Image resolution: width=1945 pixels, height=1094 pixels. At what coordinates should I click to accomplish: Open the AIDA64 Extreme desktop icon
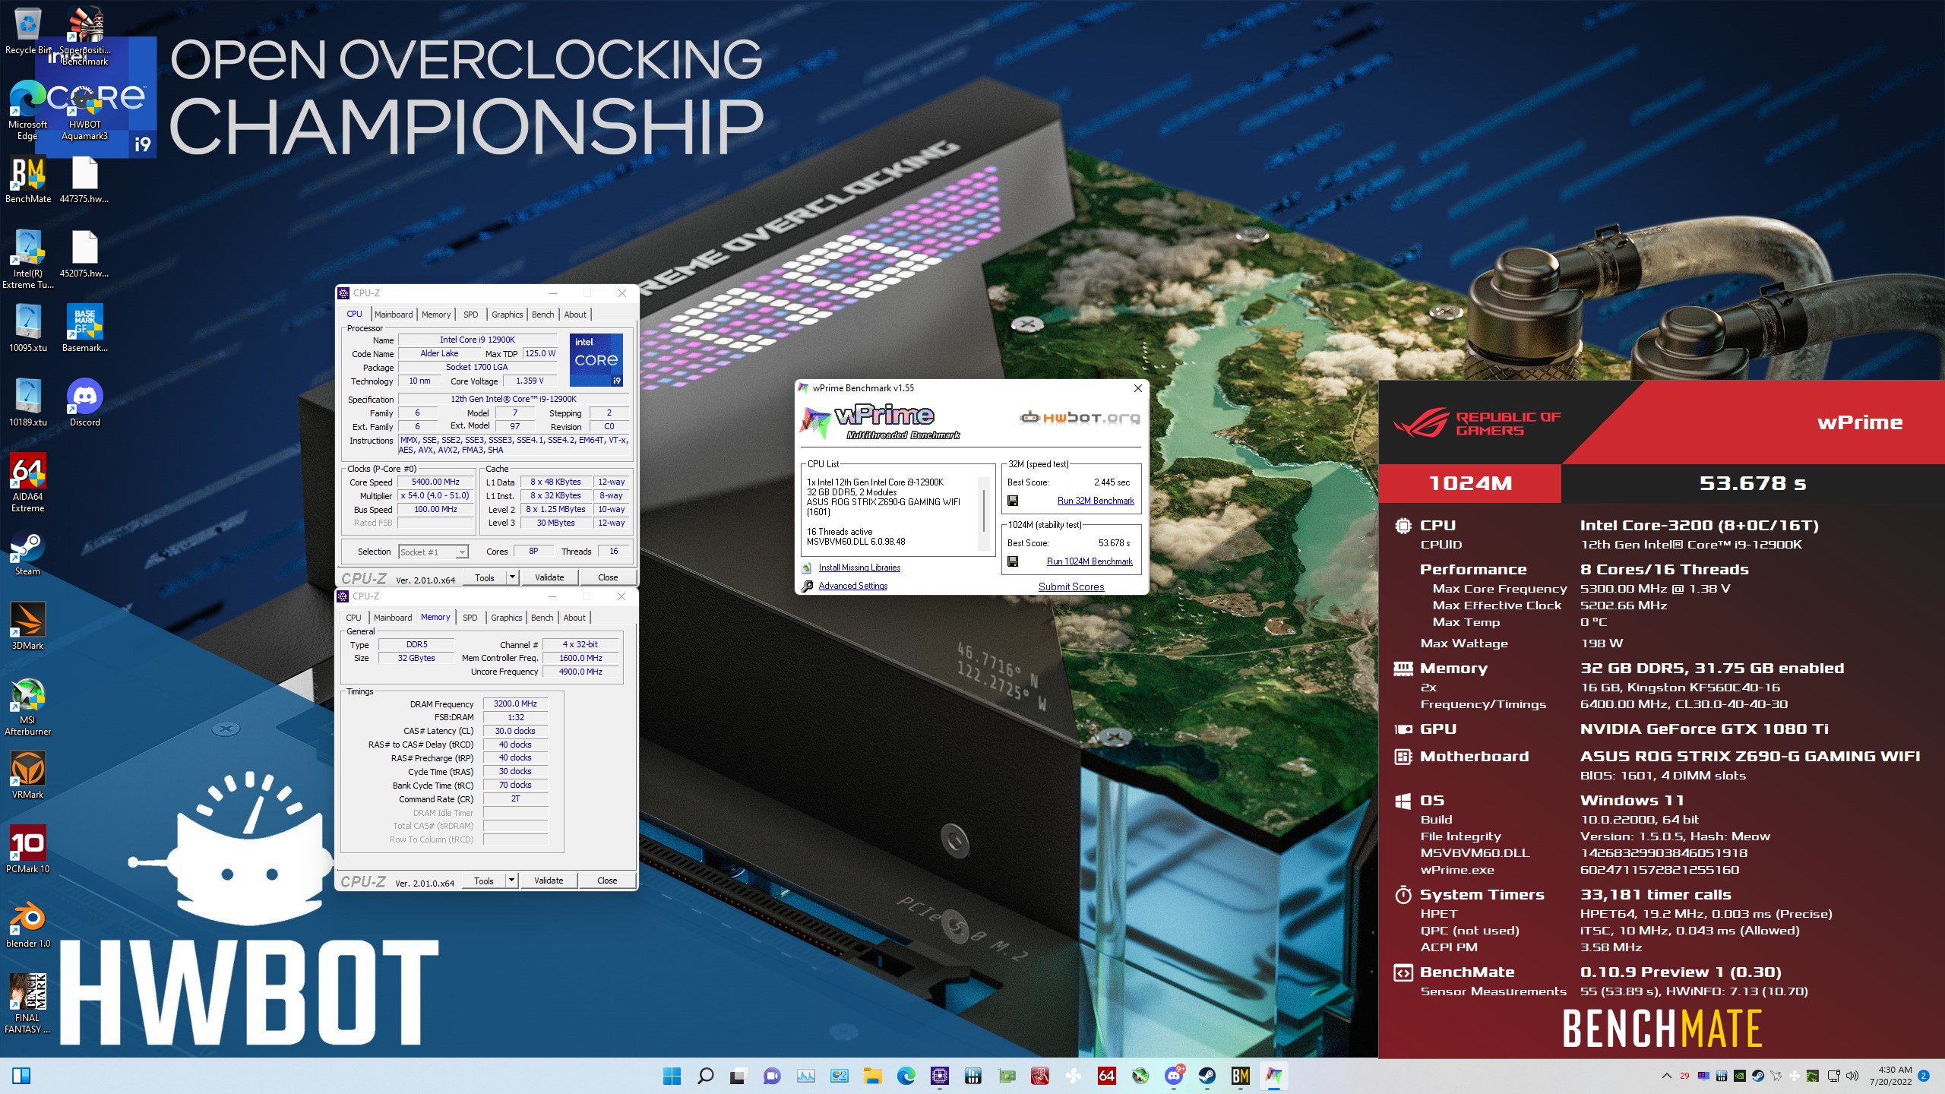tap(28, 483)
